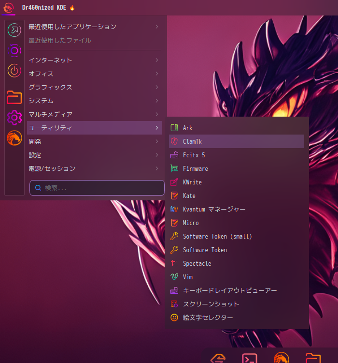Click the KWrite pencil icon
The image size is (338, 363).
[x=174, y=182]
